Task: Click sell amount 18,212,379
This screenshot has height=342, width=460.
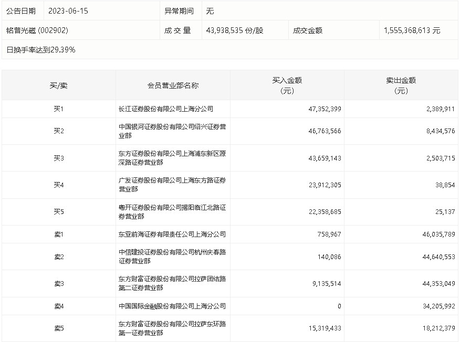Action: point(438,328)
